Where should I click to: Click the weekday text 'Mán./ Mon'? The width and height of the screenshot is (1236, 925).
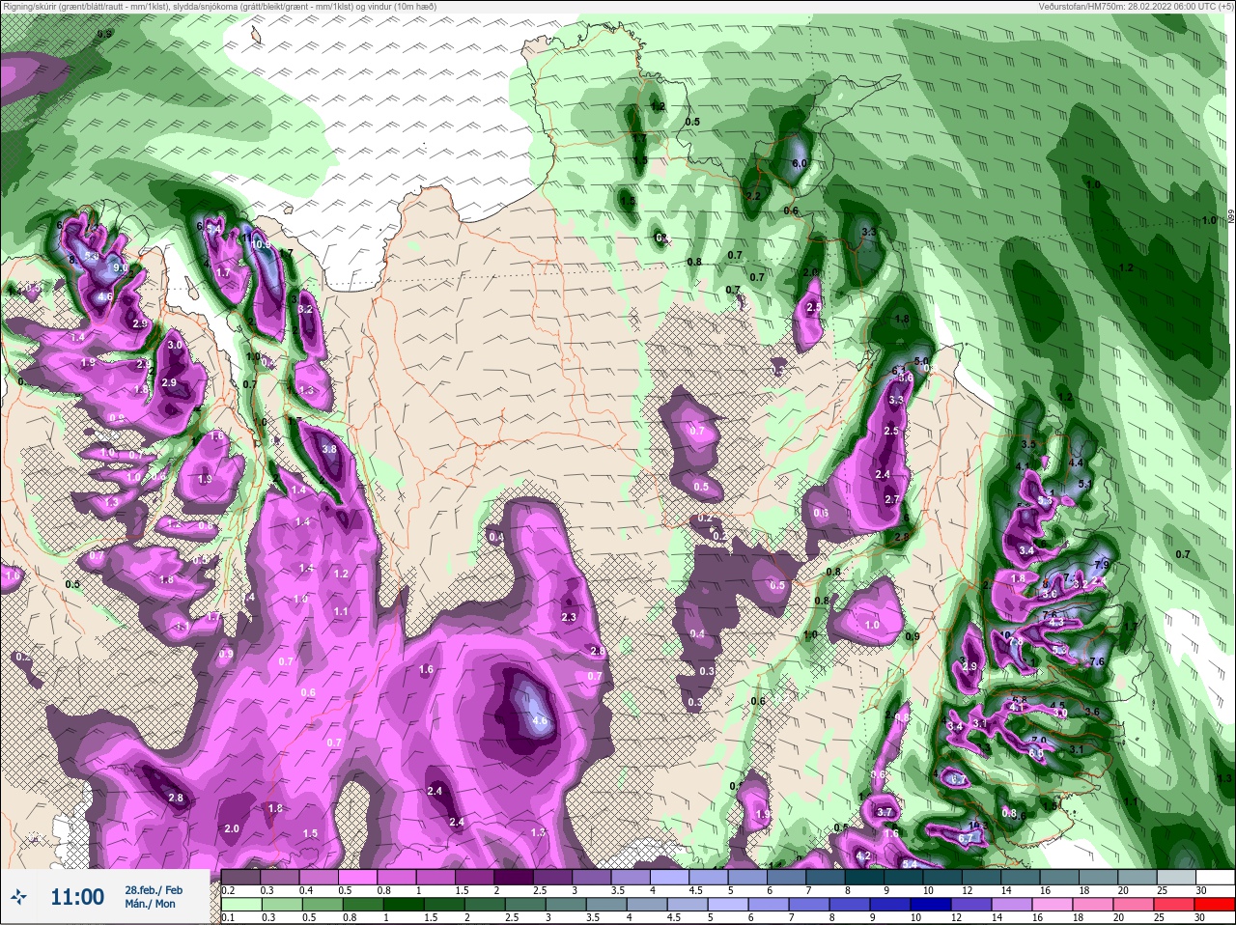pyautogui.click(x=150, y=904)
